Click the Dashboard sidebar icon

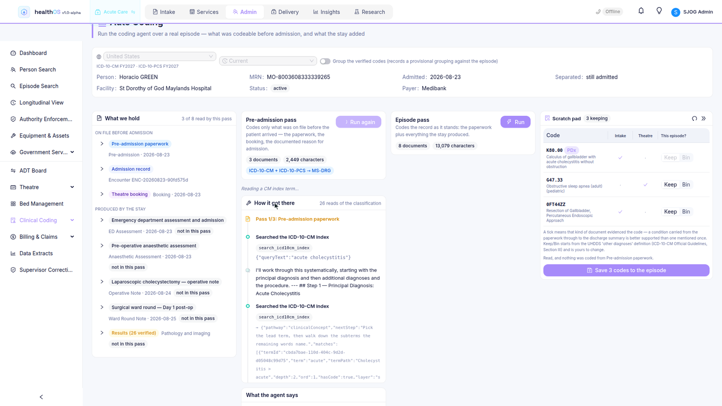click(13, 53)
